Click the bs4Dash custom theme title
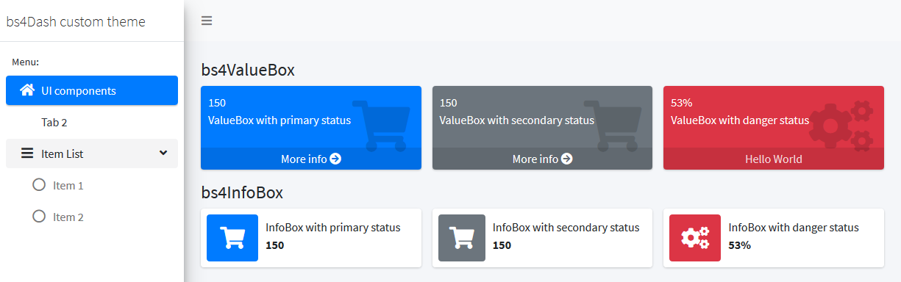The image size is (901, 282). [x=76, y=21]
